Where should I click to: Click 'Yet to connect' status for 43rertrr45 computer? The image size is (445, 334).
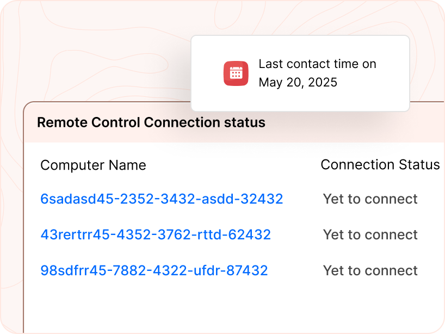(x=370, y=235)
